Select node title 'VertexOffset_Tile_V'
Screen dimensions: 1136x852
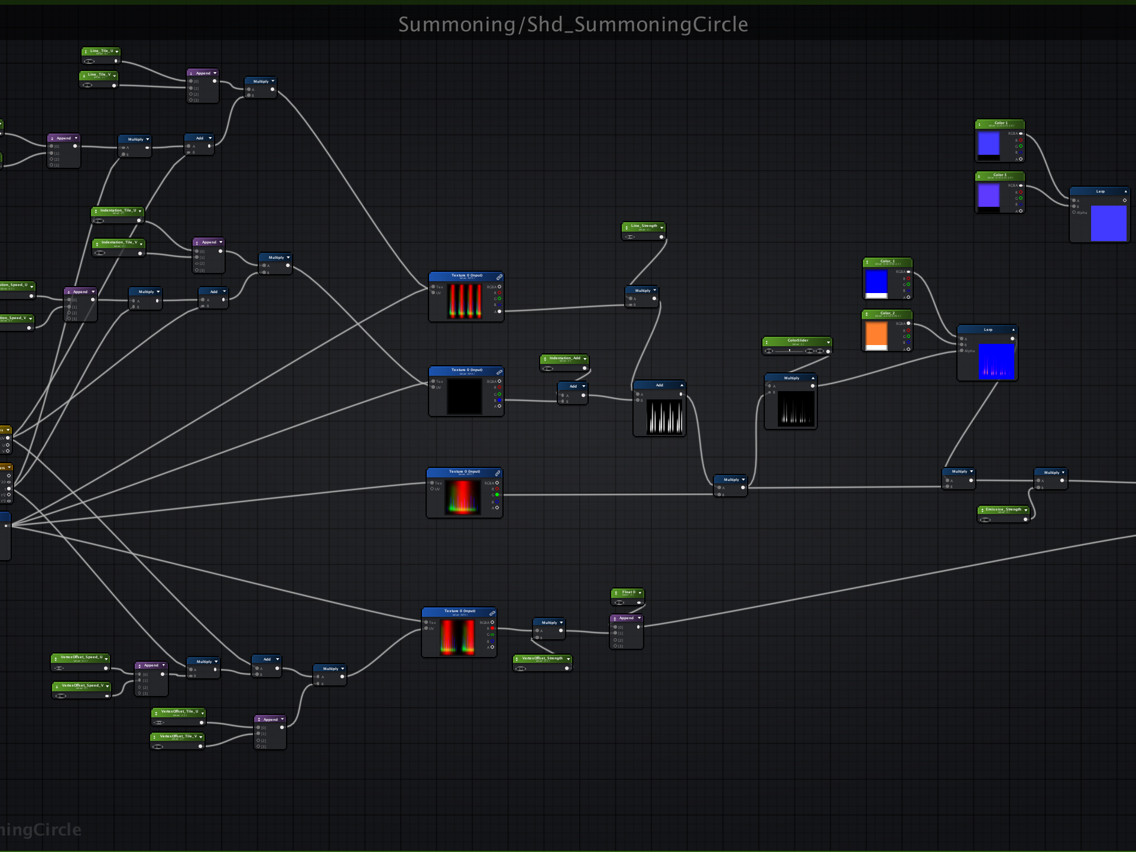click(x=178, y=736)
